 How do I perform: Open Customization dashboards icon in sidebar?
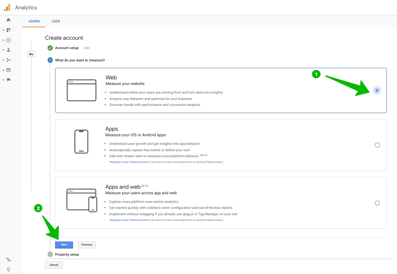[x=8, y=30]
